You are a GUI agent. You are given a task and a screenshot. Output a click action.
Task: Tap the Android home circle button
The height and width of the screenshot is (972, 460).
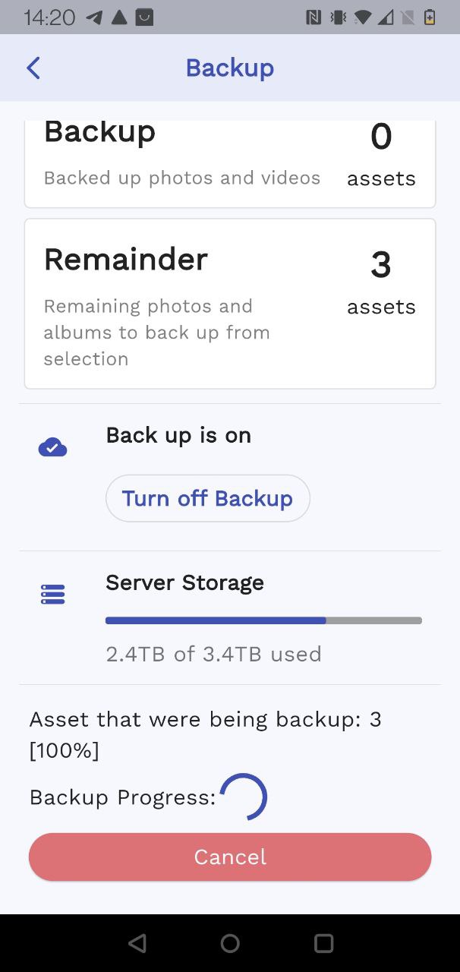(x=230, y=943)
